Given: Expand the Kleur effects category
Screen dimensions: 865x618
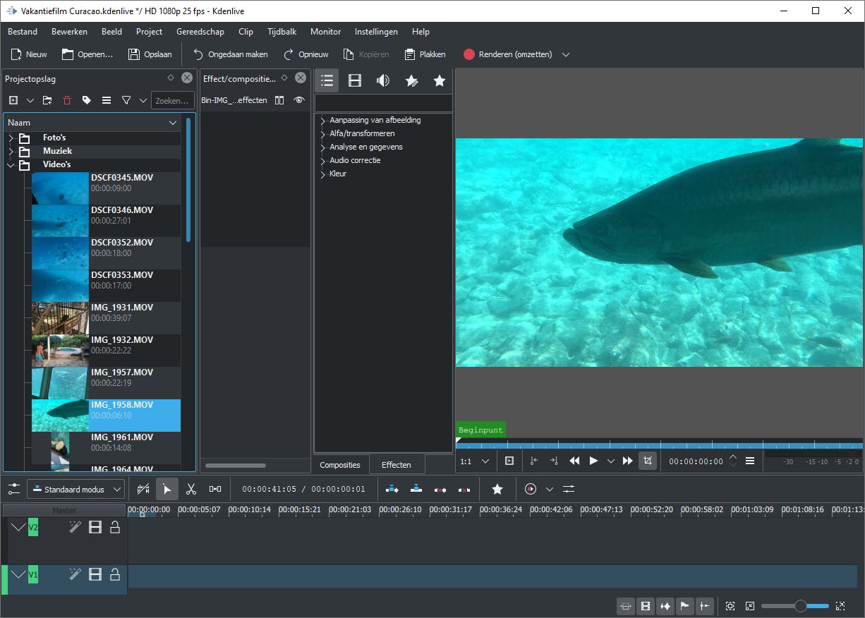Looking at the screenshot, I should pos(322,174).
